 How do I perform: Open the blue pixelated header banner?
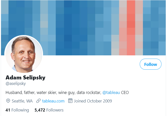pyautogui.click(x=83, y=28)
